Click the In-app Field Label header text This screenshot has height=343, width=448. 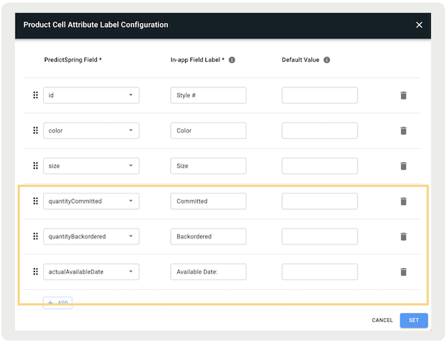coord(197,60)
